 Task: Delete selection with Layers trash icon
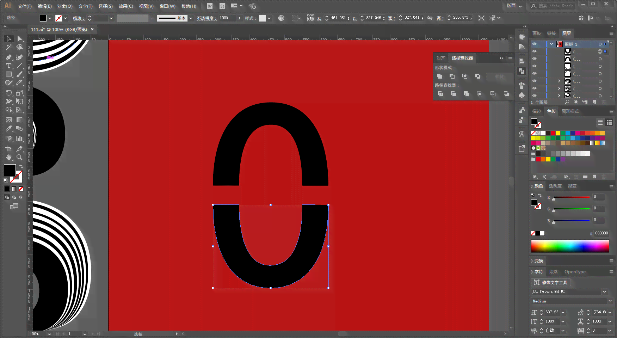pos(604,102)
